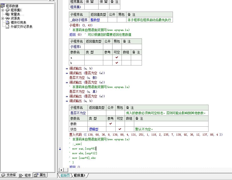Toggle 可空 checkmark for 状态 row
Viewport: 232px width, 180px height.
tap(120, 129)
